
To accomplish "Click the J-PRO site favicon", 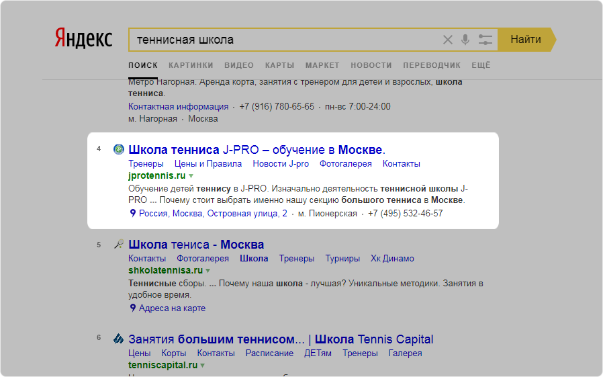I will 119,149.
